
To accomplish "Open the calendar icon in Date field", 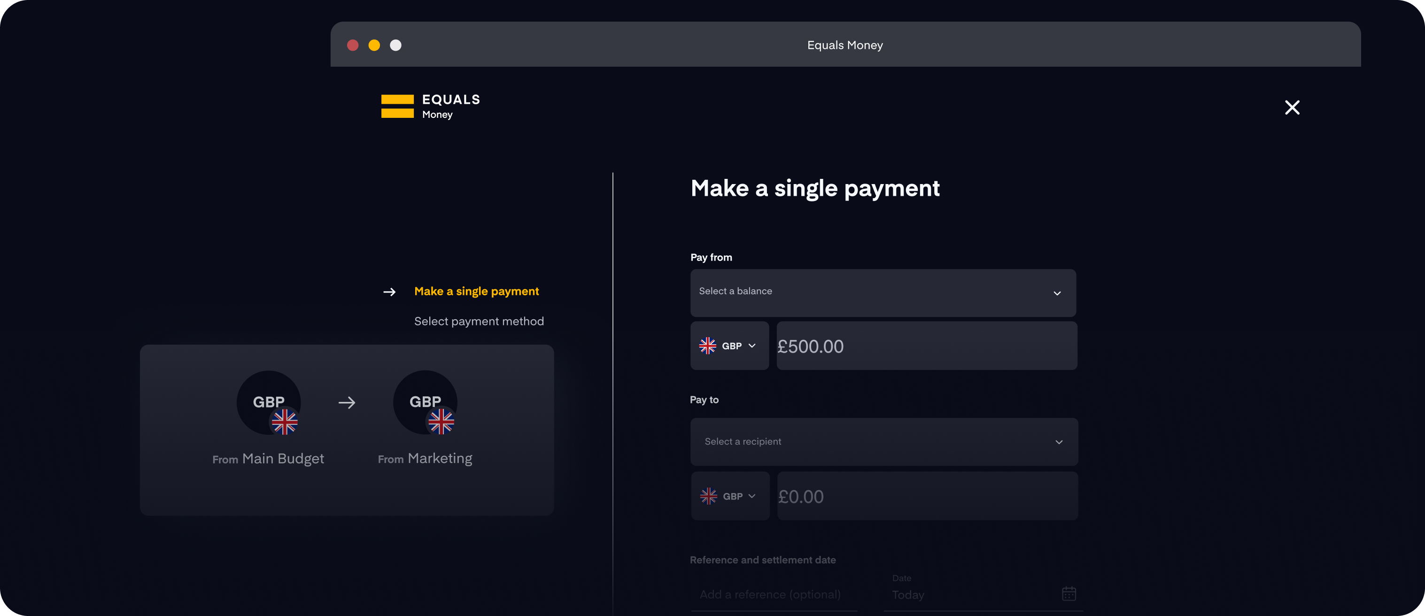I will [x=1069, y=594].
